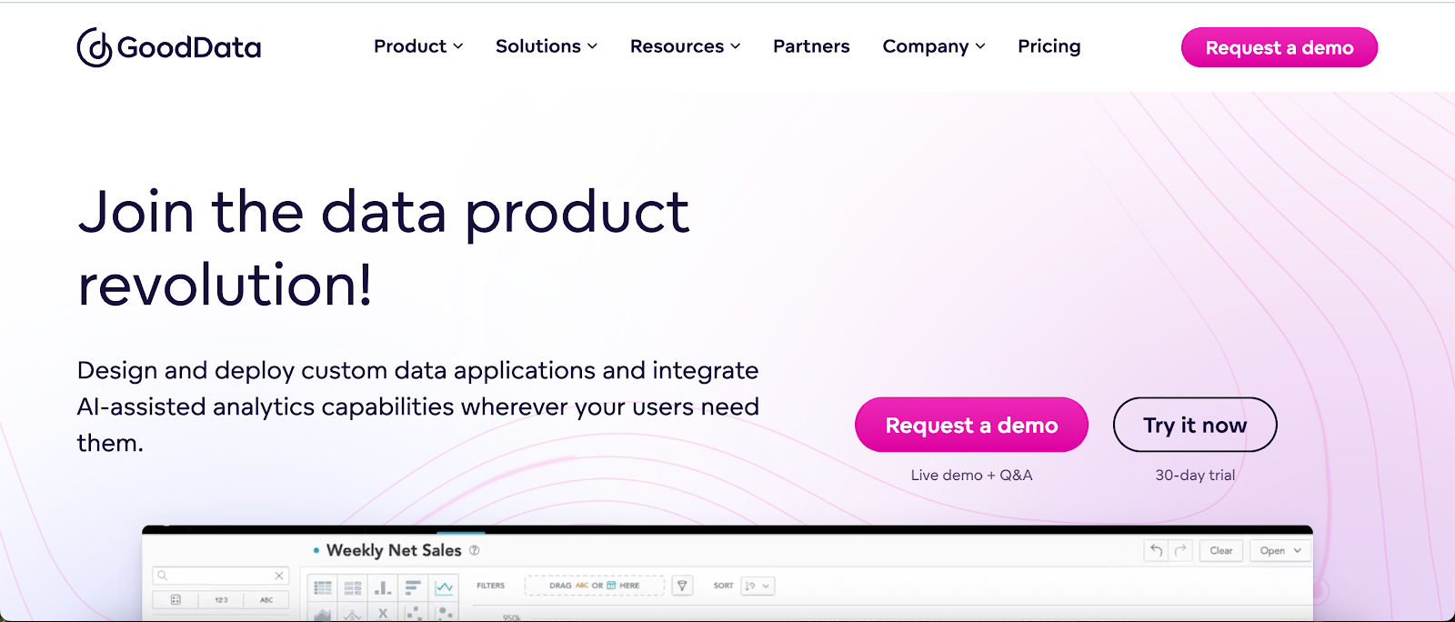Image resolution: width=1455 pixels, height=622 pixels.
Task: Click the help icon beside Weekly Net Sales
Action: (474, 550)
